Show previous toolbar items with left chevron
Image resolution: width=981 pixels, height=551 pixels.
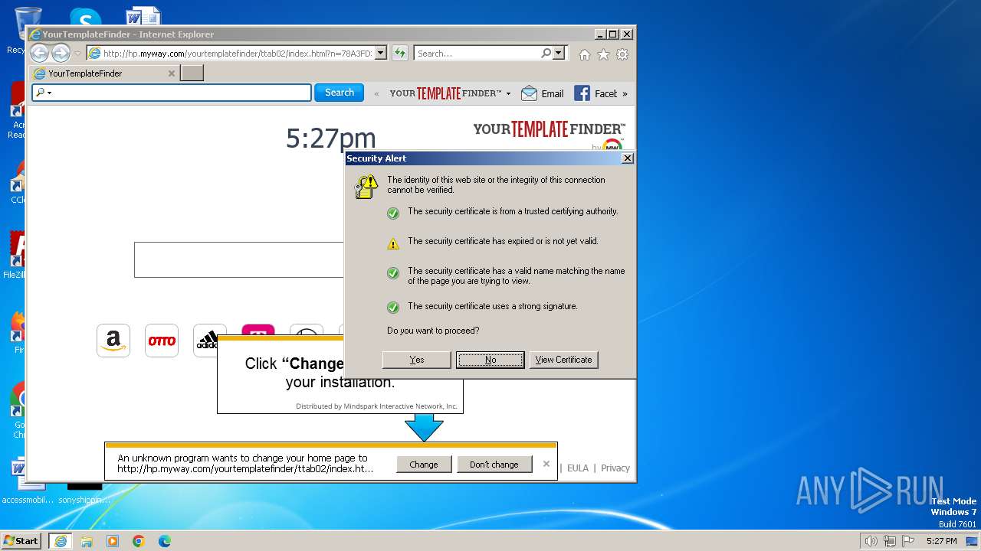point(376,94)
